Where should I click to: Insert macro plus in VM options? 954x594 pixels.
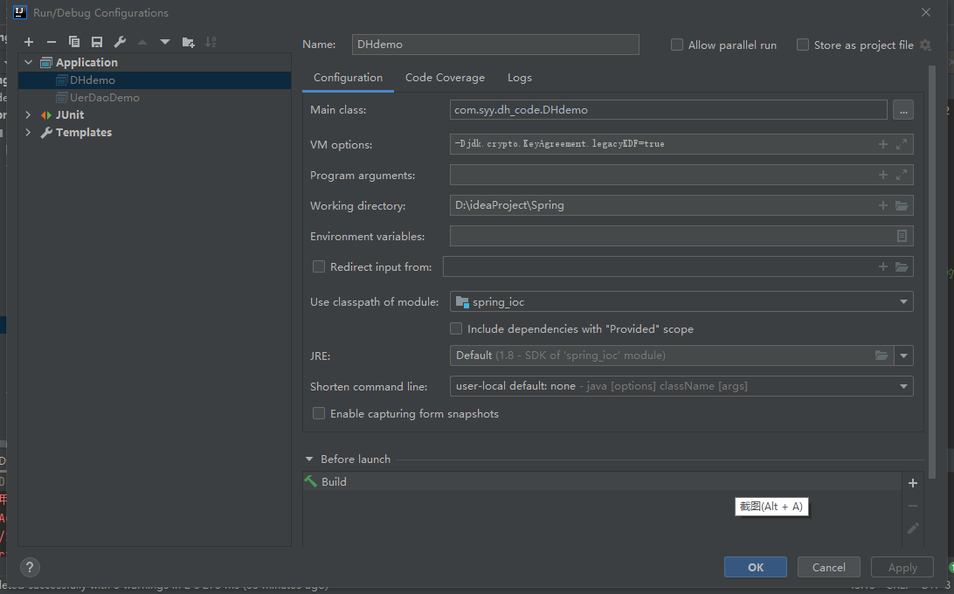pos(883,144)
